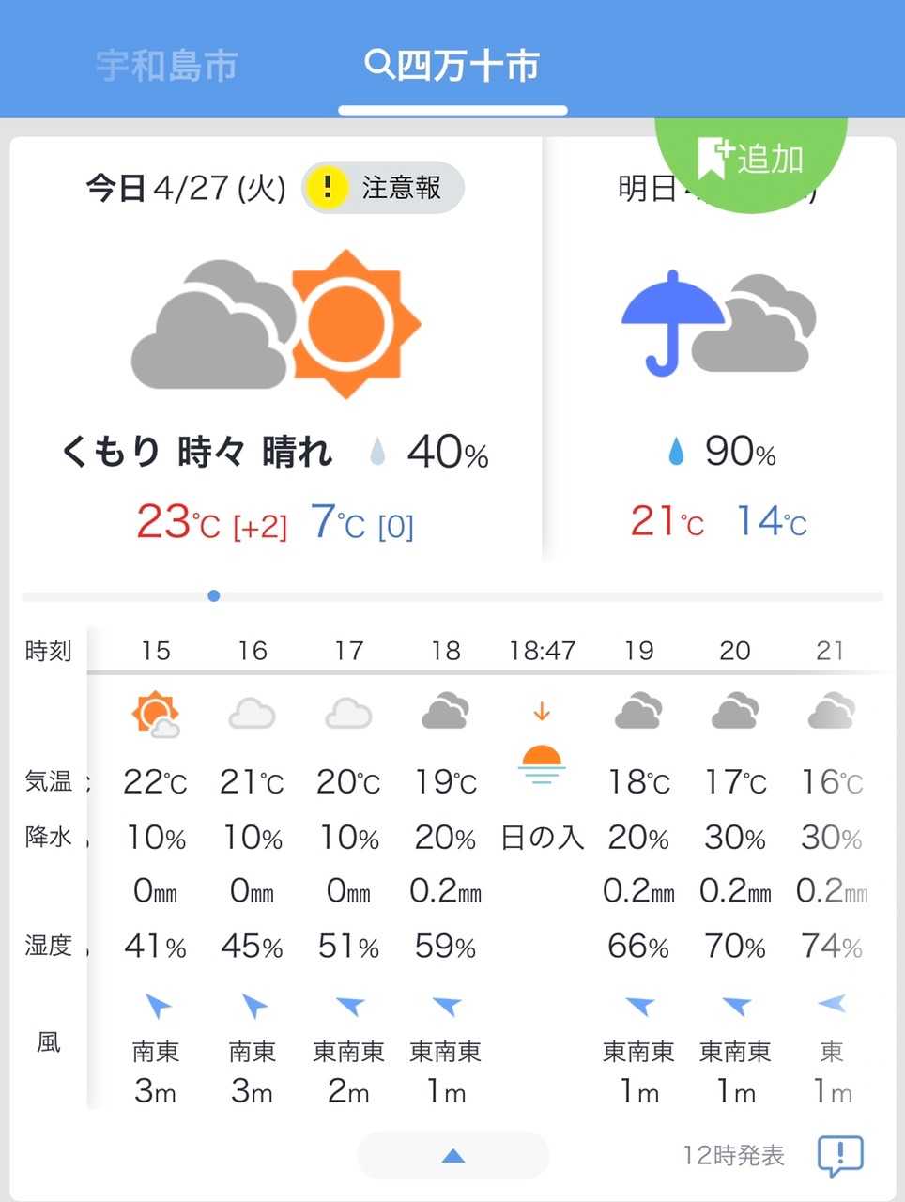Click the blue dot on time slider

[x=214, y=596]
